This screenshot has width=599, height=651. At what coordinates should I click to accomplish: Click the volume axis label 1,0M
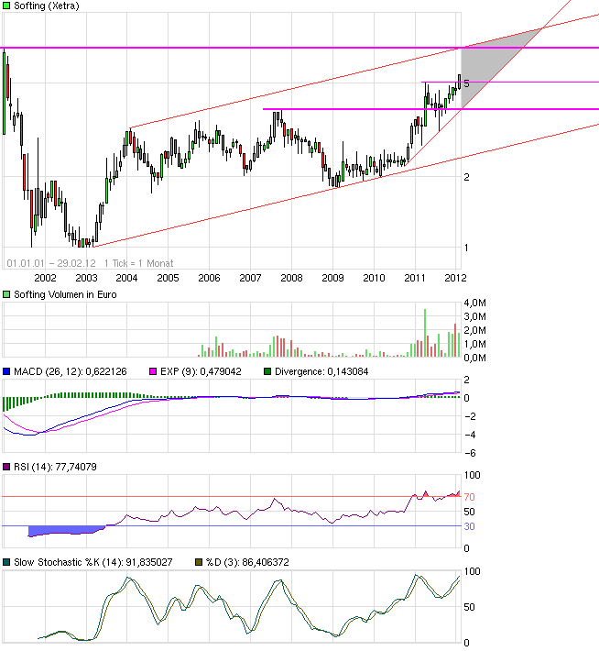(x=475, y=344)
